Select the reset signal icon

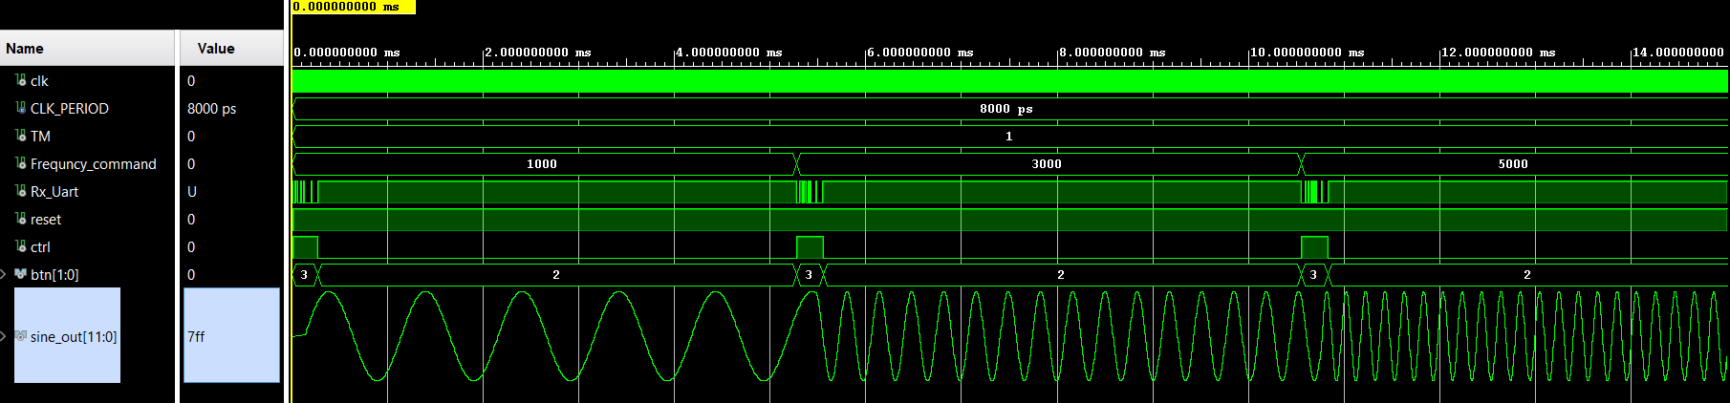pyautogui.click(x=21, y=219)
